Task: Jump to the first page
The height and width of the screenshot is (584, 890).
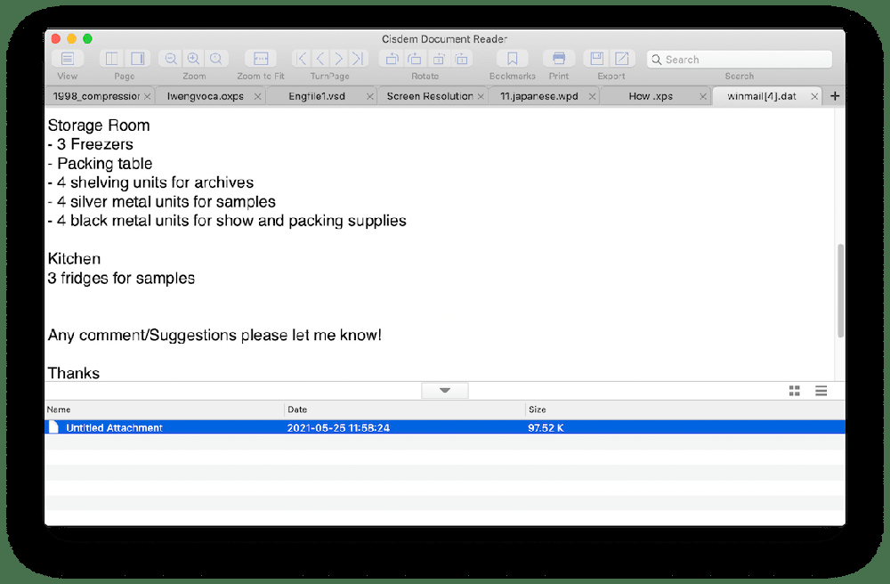Action: pos(302,59)
